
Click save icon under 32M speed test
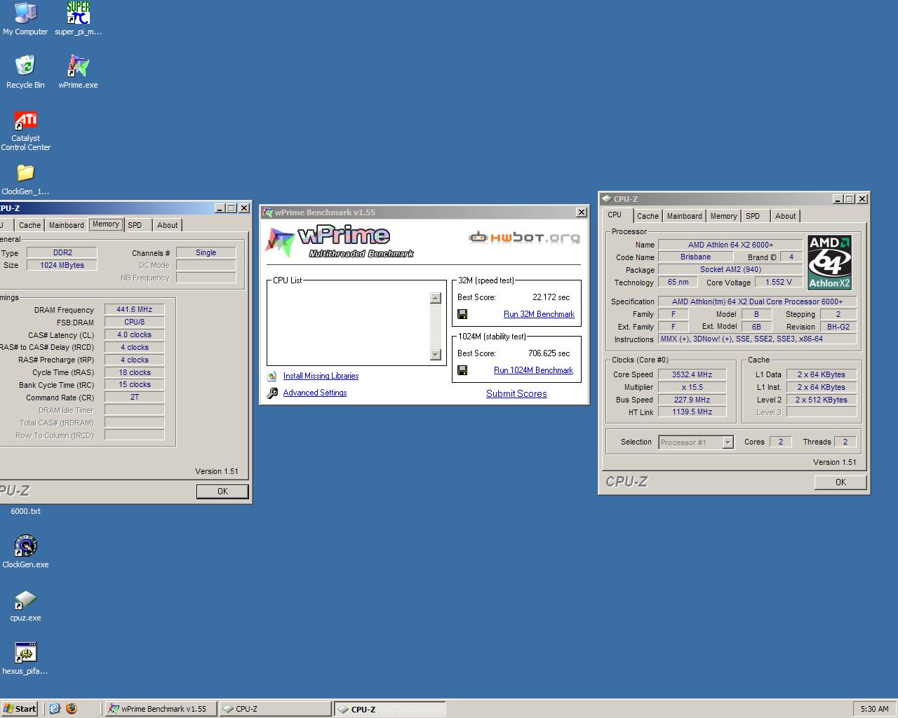(462, 314)
